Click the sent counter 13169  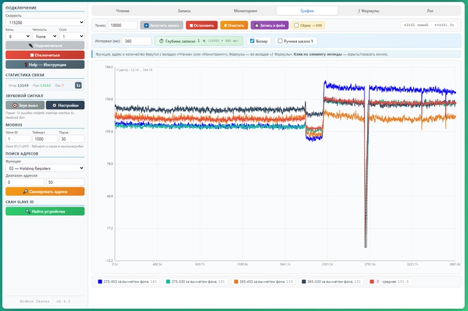point(23,86)
